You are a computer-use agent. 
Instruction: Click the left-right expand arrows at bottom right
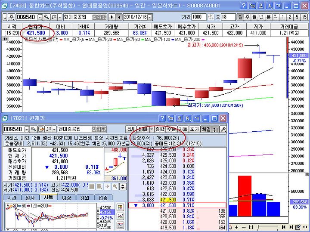(x=305, y=227)
